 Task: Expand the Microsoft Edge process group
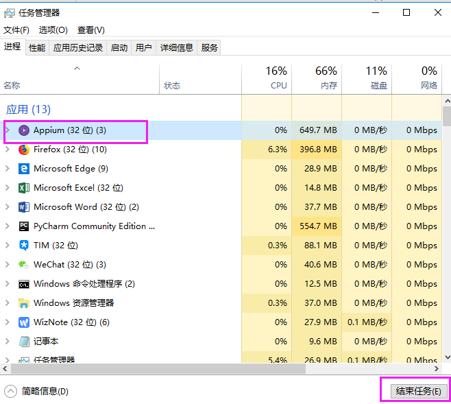click(8, 169)
